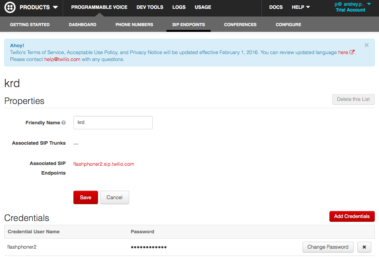The image size is (379, 259).
Task: Click the red Save button
Action: (x=86, y=198)
